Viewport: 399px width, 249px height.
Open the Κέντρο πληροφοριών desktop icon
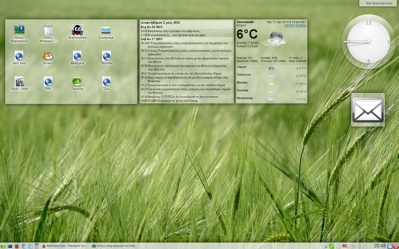point(19,33)
